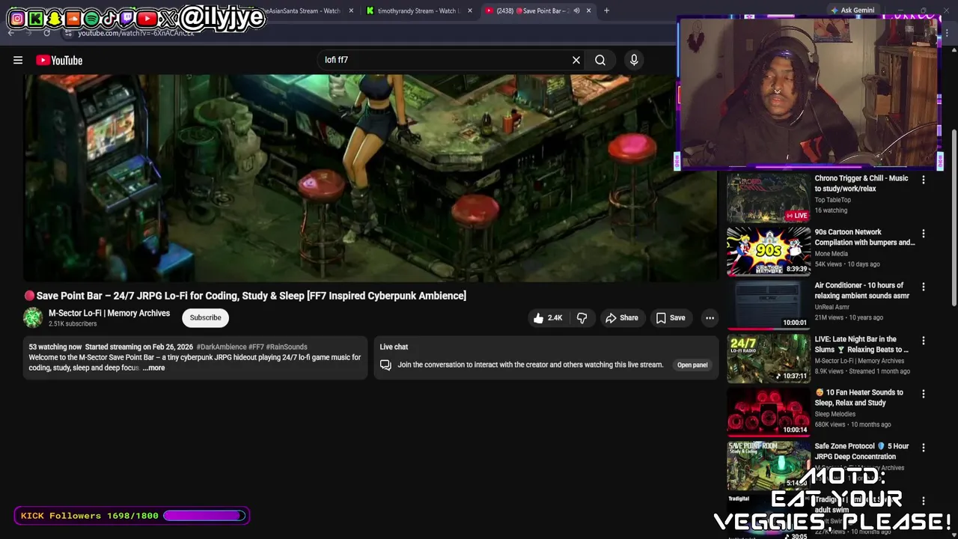Open options for Chrono Trigger & Chill video

pos(924,180)
